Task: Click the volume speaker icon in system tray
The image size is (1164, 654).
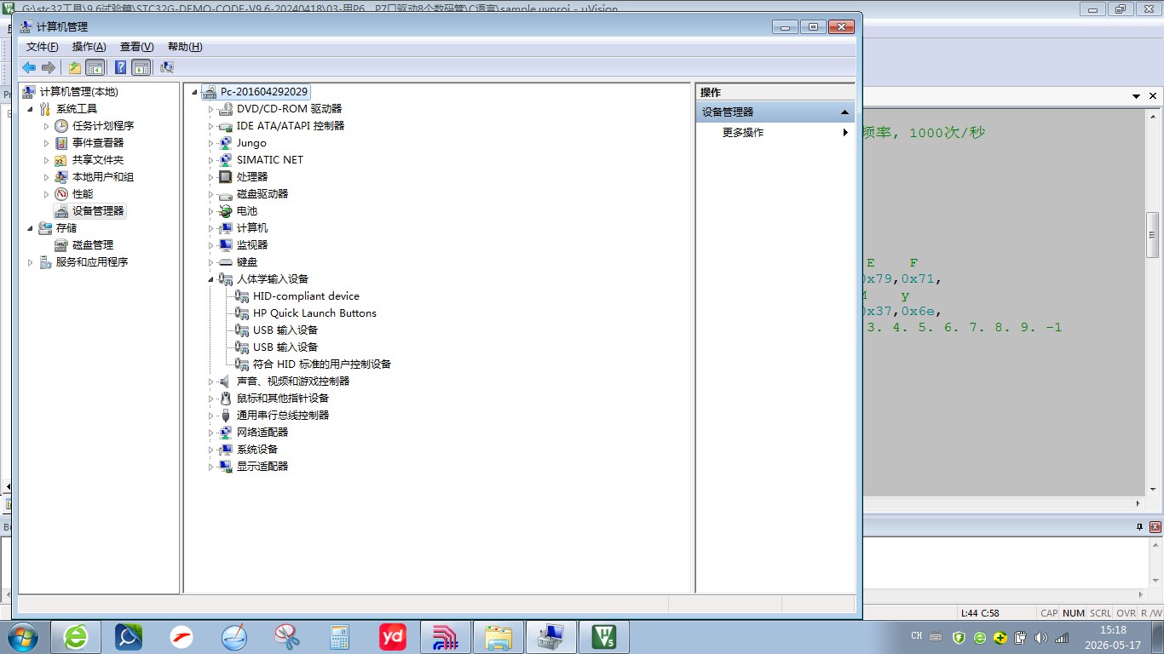Action: 1040,637
